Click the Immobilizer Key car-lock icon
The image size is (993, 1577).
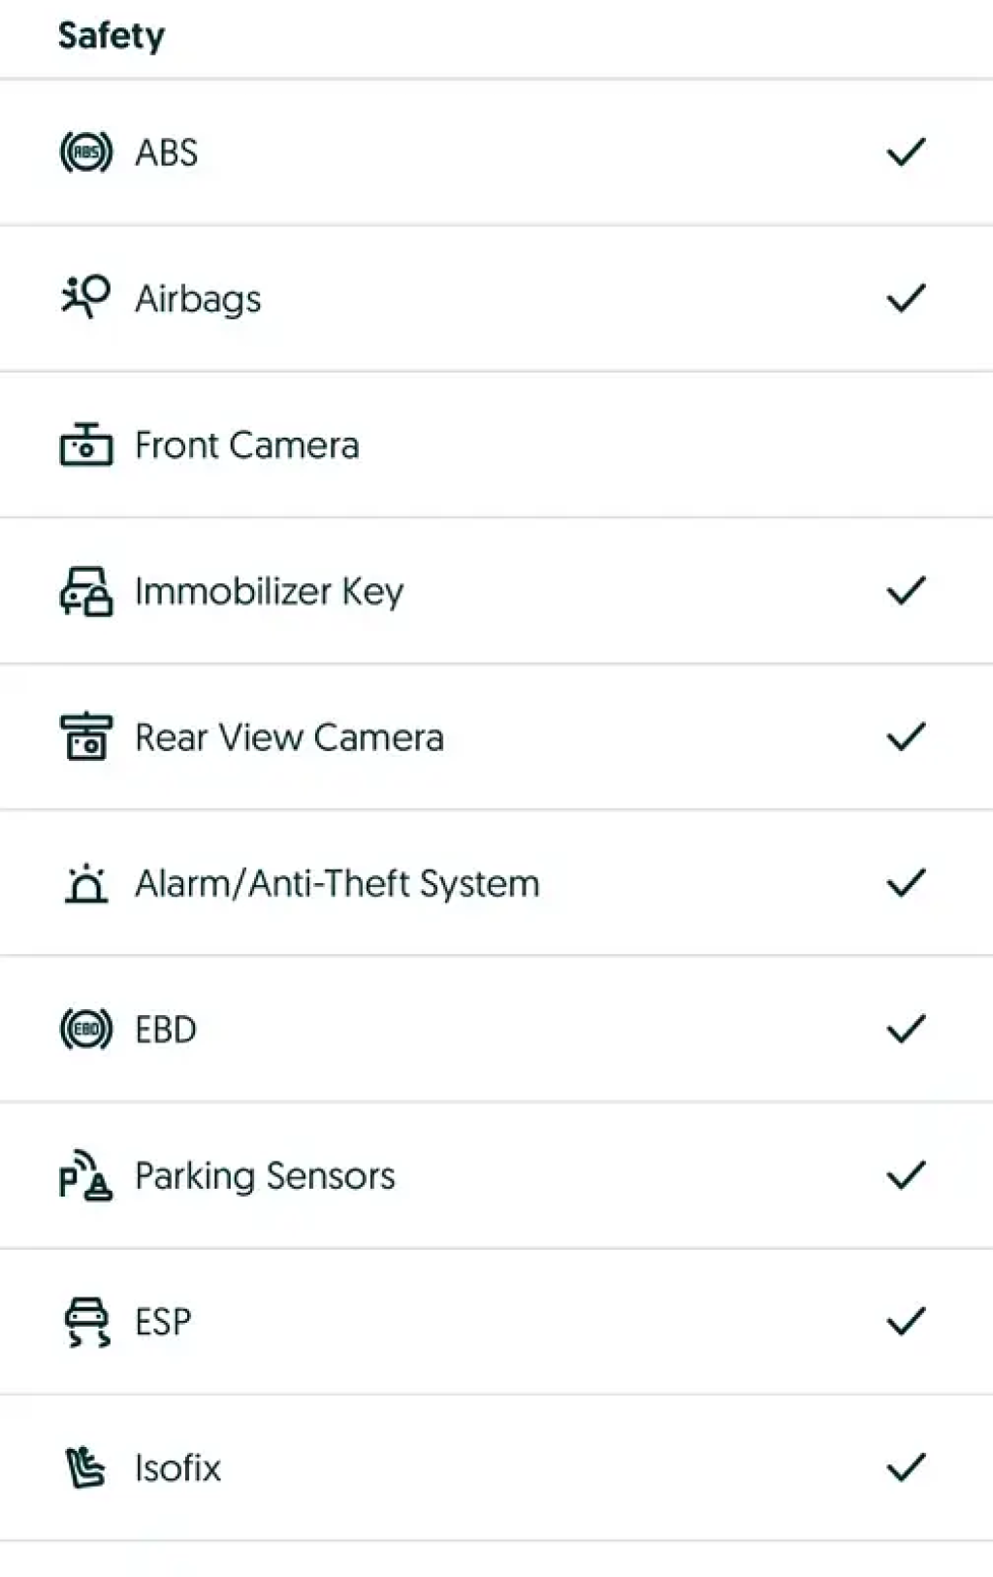86,591
